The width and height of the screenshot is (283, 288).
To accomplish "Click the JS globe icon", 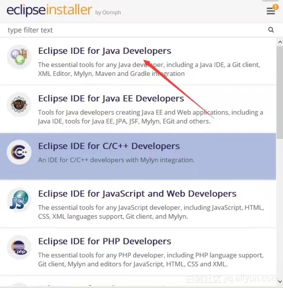I will tap(19, 200).
